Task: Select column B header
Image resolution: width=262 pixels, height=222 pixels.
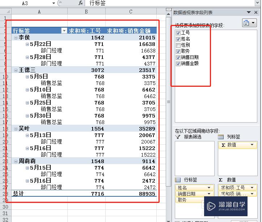Action: tap(86, 11)
